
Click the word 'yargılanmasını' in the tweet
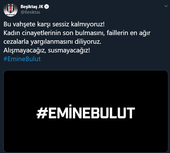pos(52,42)
